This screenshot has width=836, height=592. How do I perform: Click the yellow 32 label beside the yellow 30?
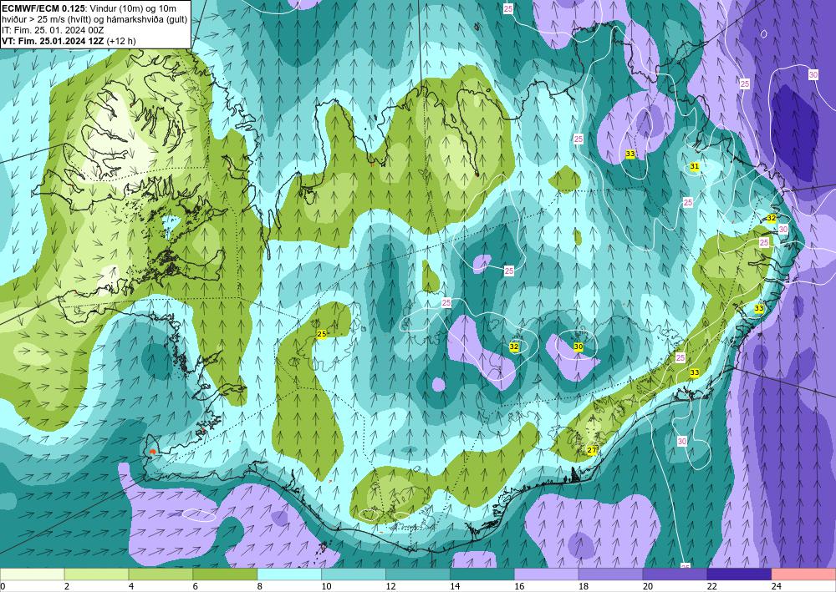tap(514, 347)
